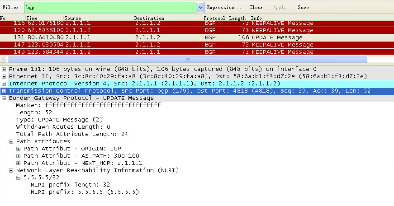The height and width of the screenshot is (206, 394).
Task: Select the NLRI prefix: 5.5.5.5 field
Action: (x=85, y=192)
